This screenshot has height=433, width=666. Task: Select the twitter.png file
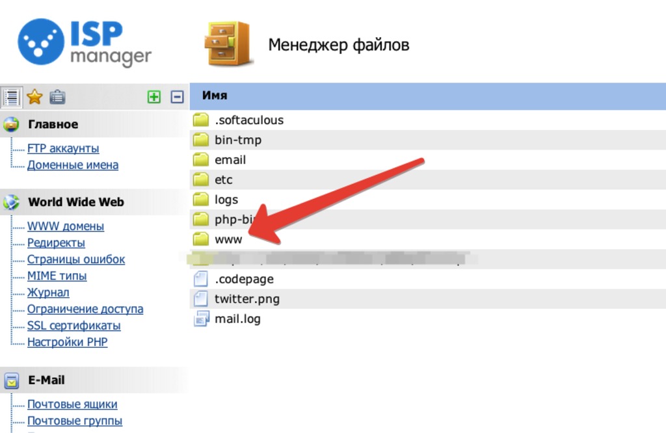click(246, 299)
